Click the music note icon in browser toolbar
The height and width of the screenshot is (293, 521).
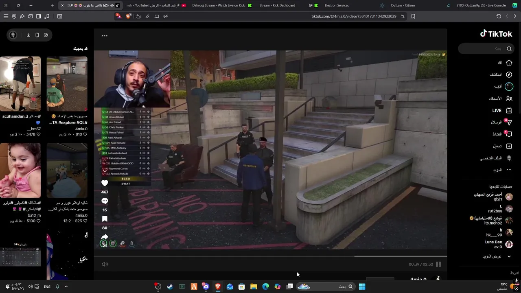pyautogui.click(x=46, y=16)
